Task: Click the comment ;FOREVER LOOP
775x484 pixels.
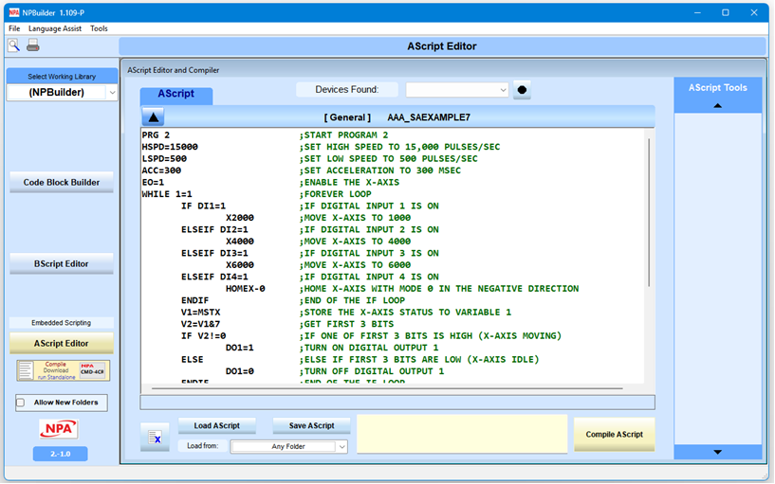Action: point(335,194)
